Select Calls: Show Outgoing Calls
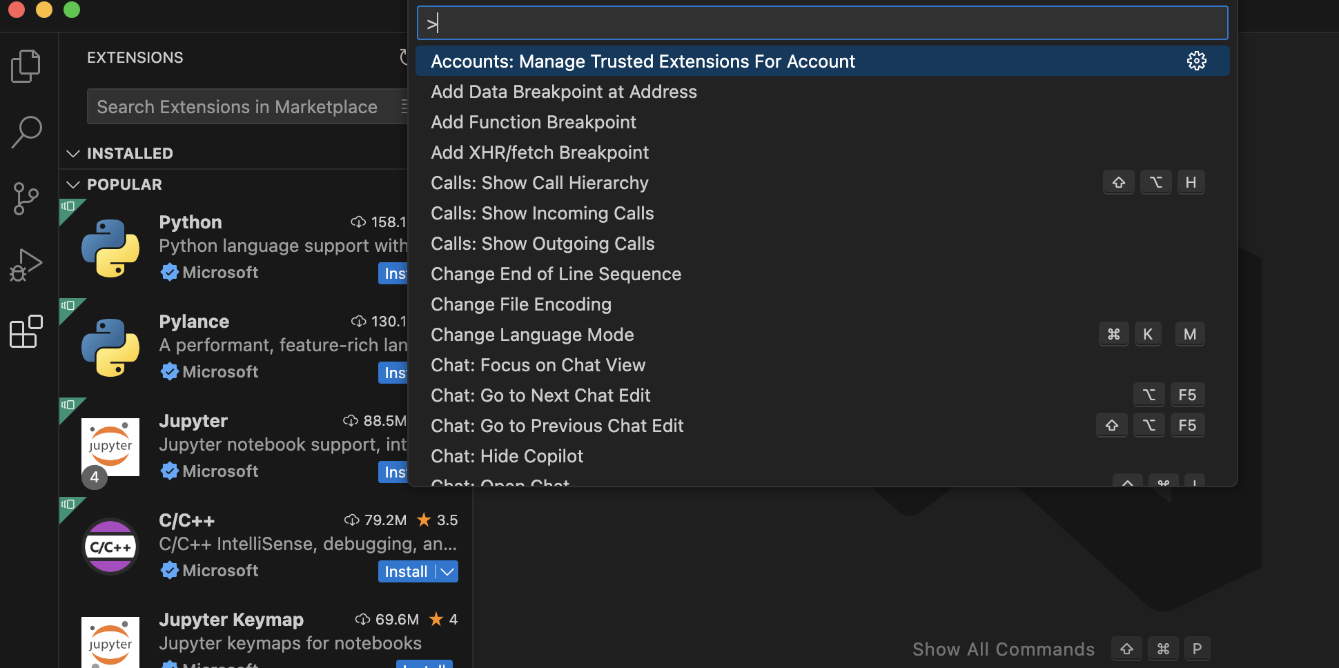The height and width of the screenshot is (668, 1339). point(822,243)
